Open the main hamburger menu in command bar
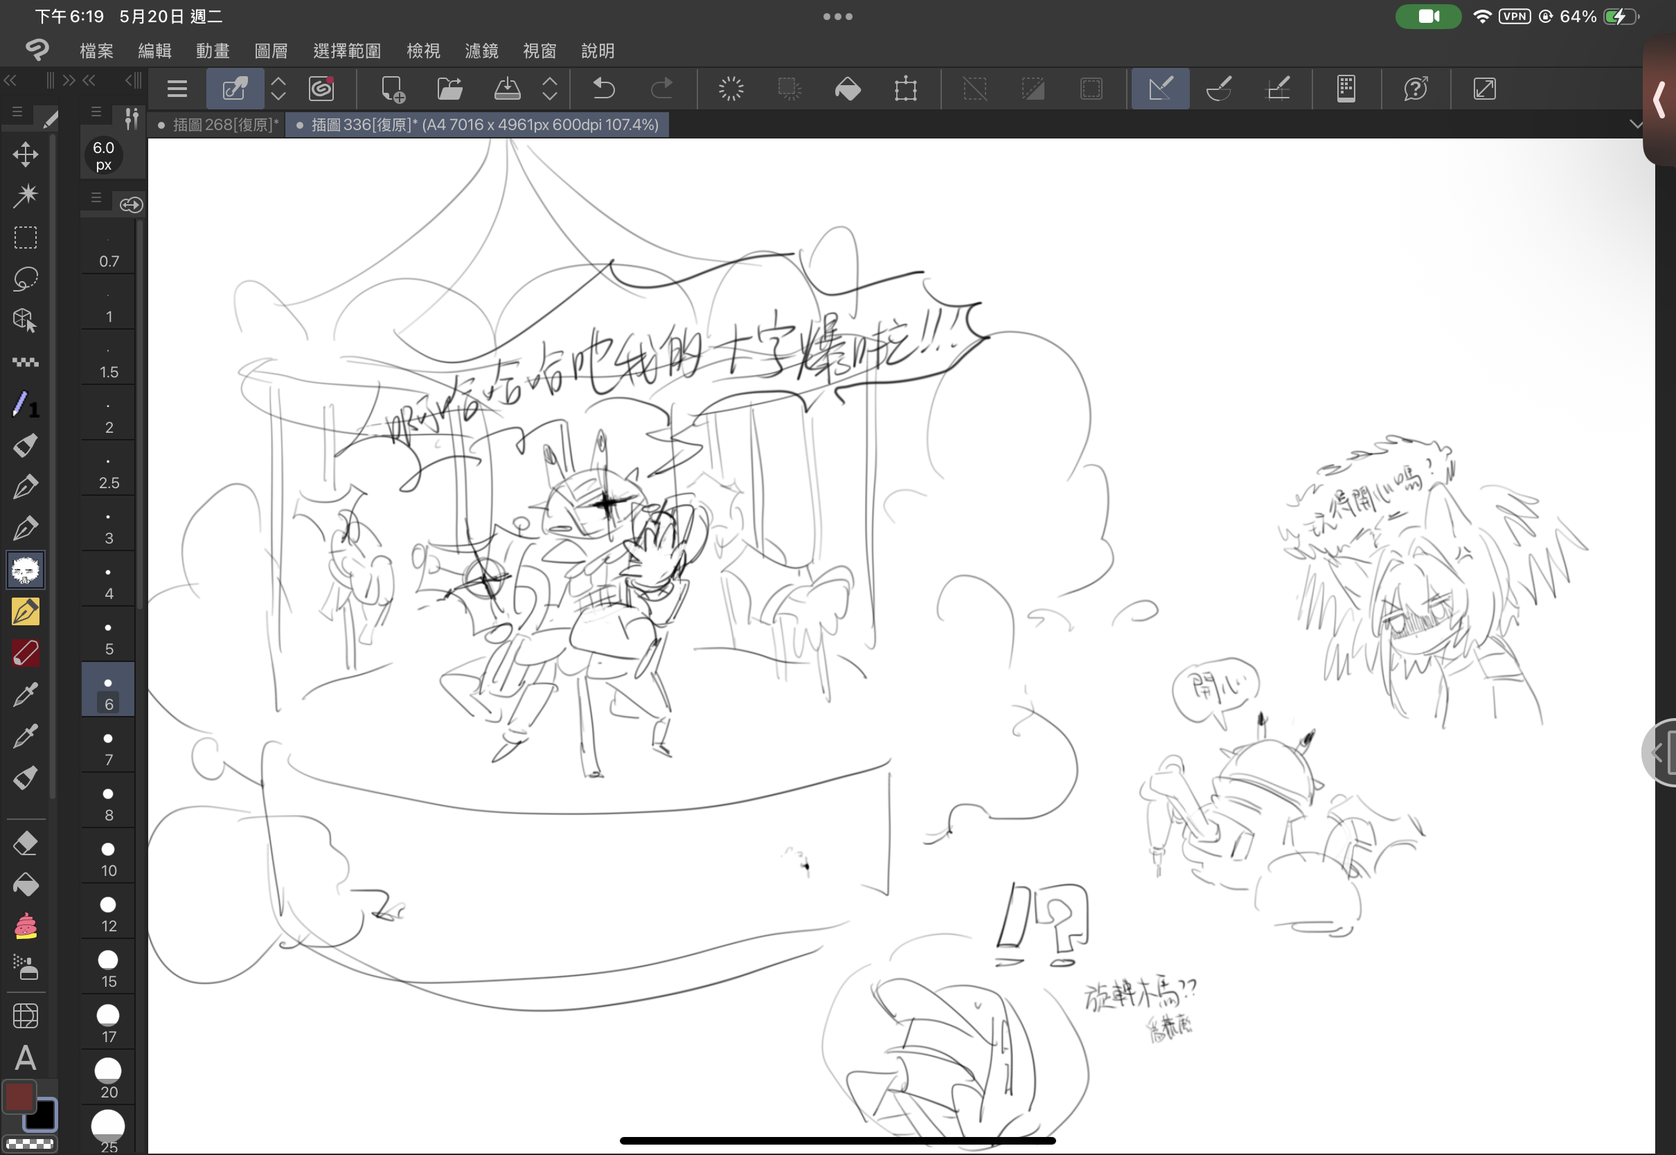 [177, 89]
